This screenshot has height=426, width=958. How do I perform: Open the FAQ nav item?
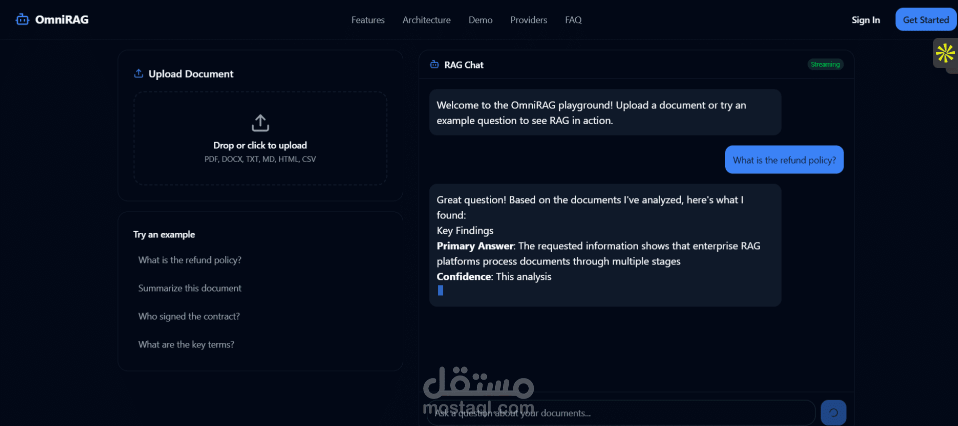pos(573,20)
